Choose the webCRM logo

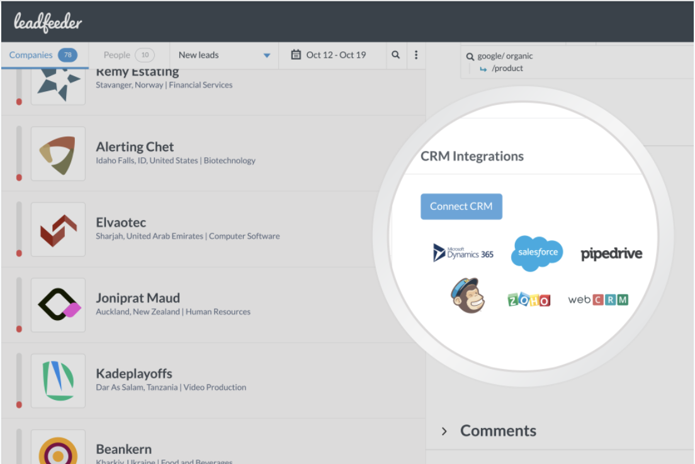tap(598, 300)
